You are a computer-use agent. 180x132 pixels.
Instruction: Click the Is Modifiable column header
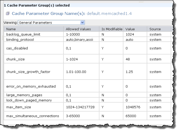click(111, 29)
